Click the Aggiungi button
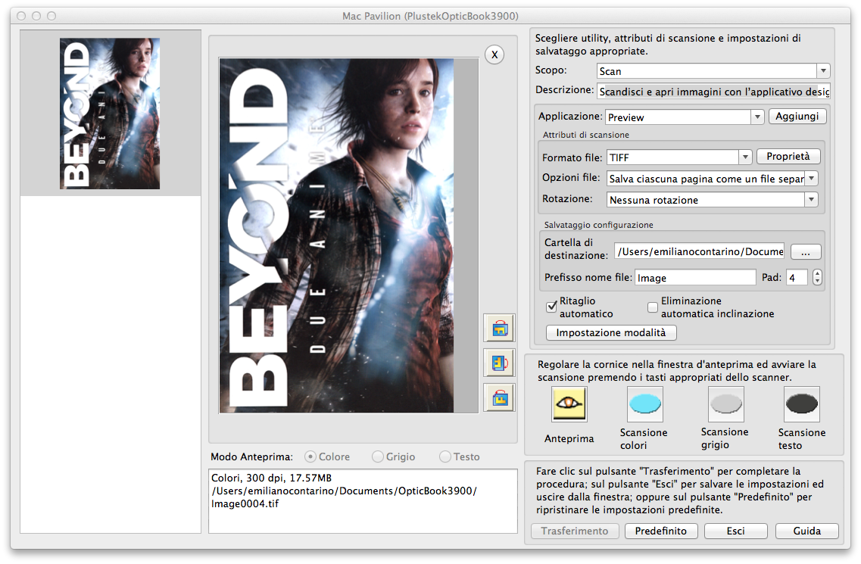 (x=797, y=117)
